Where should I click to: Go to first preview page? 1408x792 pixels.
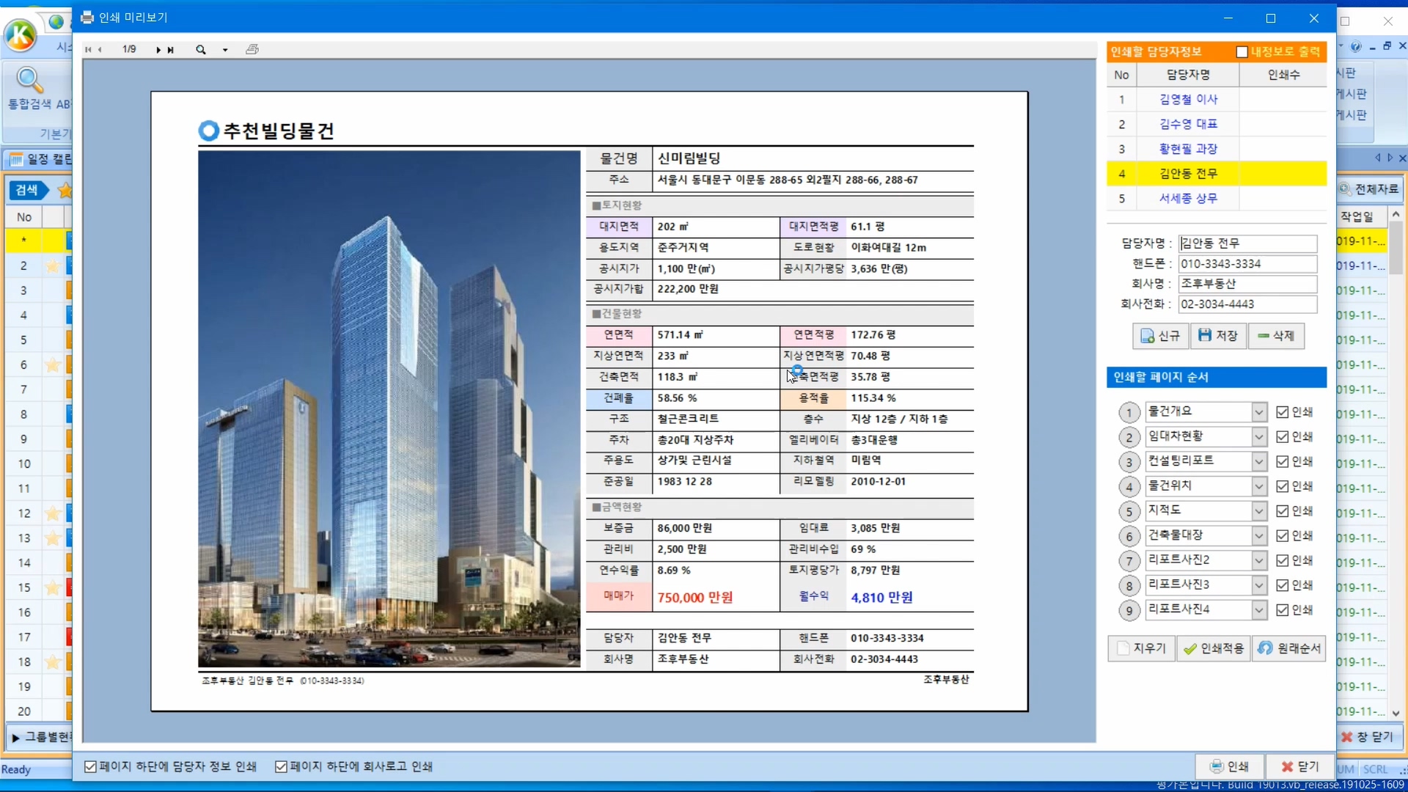88,50
